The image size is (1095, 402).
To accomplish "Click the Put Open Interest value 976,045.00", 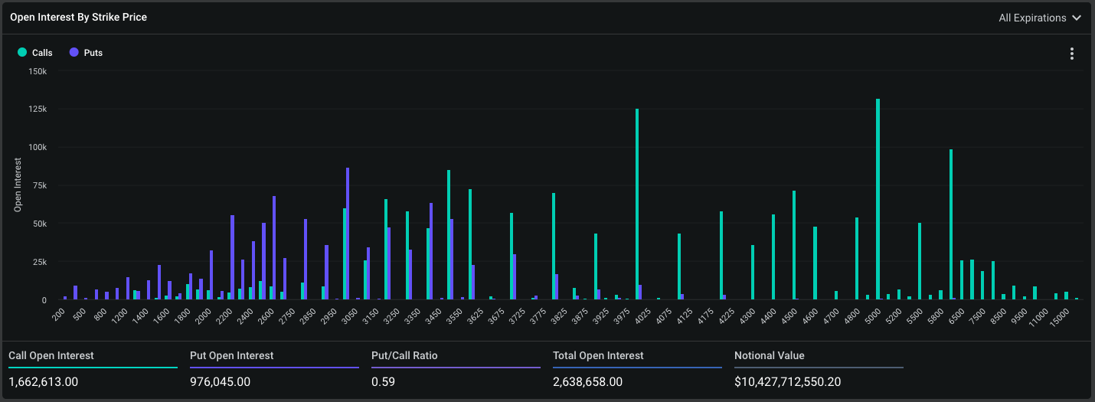I will pos(220,381).
